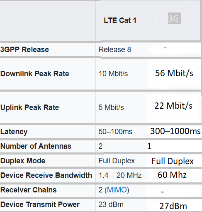Click the 1.4 – 20 MHz cell
Viewport: 202px width, 212px height.
click(120, 175)
